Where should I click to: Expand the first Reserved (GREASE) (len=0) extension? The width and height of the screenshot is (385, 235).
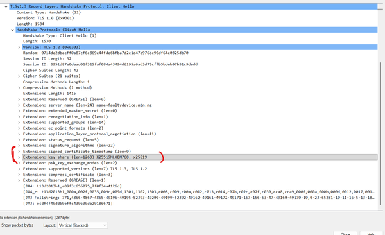pos(19,100)
